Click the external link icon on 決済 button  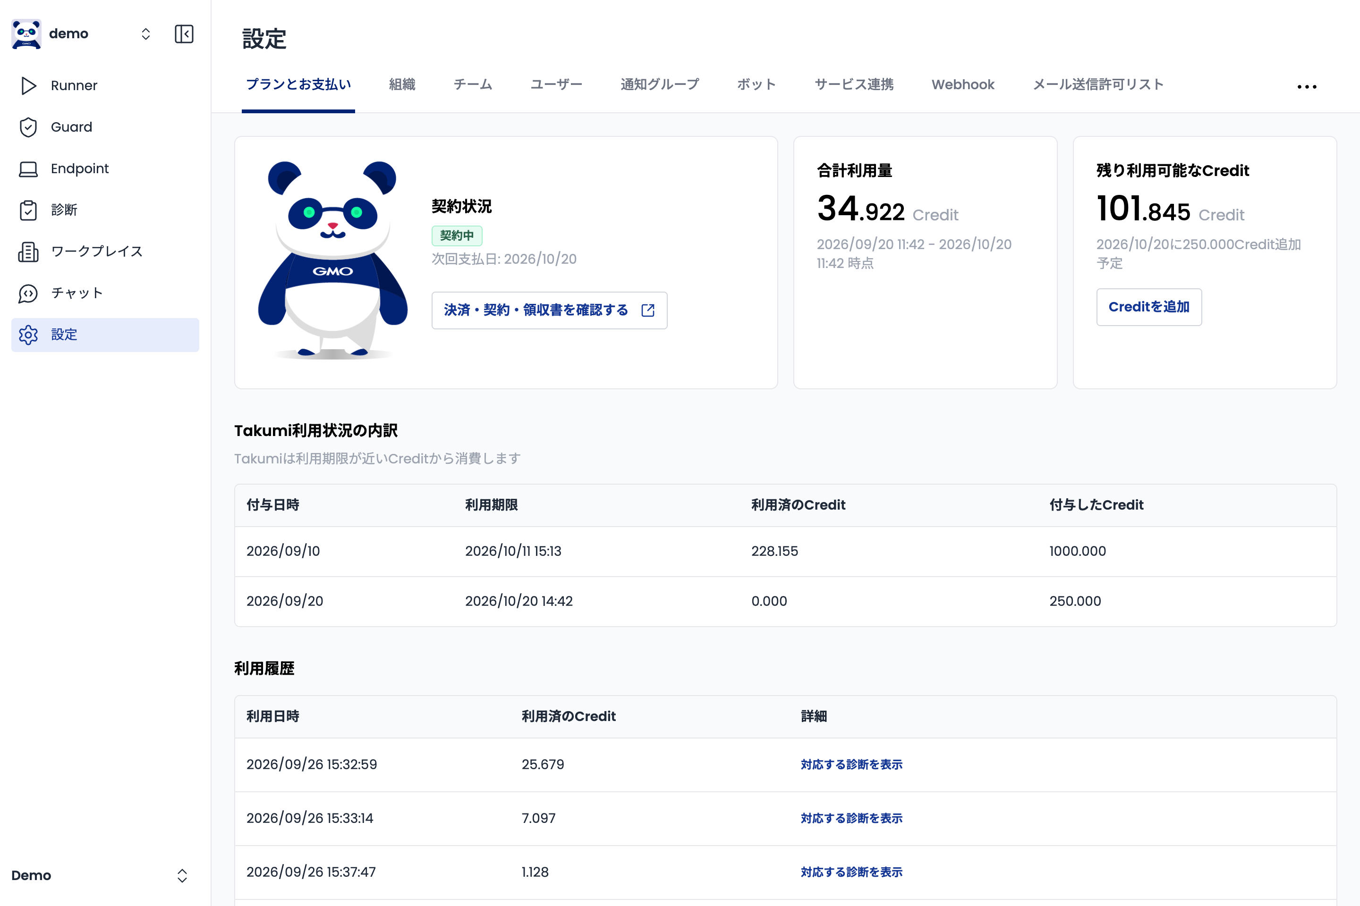647,310
